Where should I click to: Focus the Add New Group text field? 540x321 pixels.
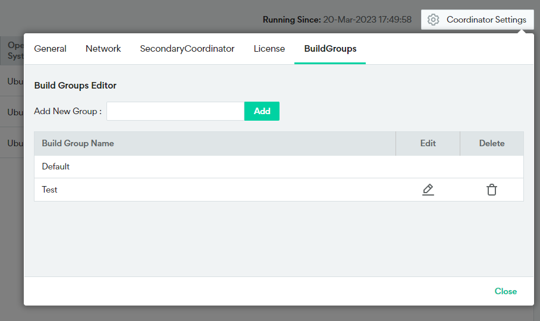click(175, 111)
